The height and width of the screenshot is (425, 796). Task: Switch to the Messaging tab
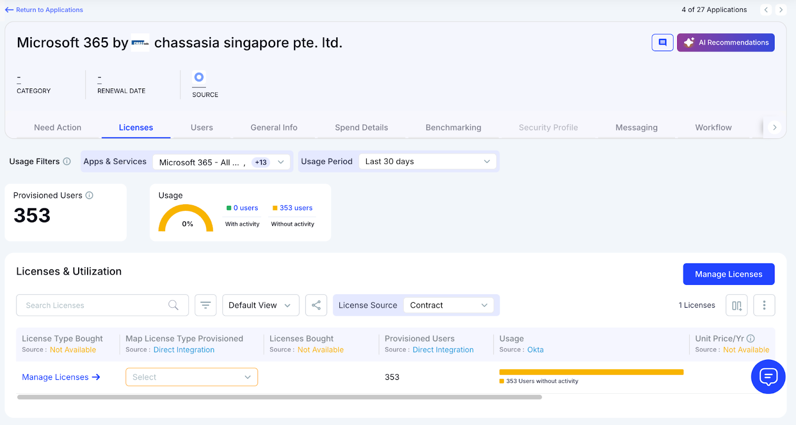click(x=636, y=128)
